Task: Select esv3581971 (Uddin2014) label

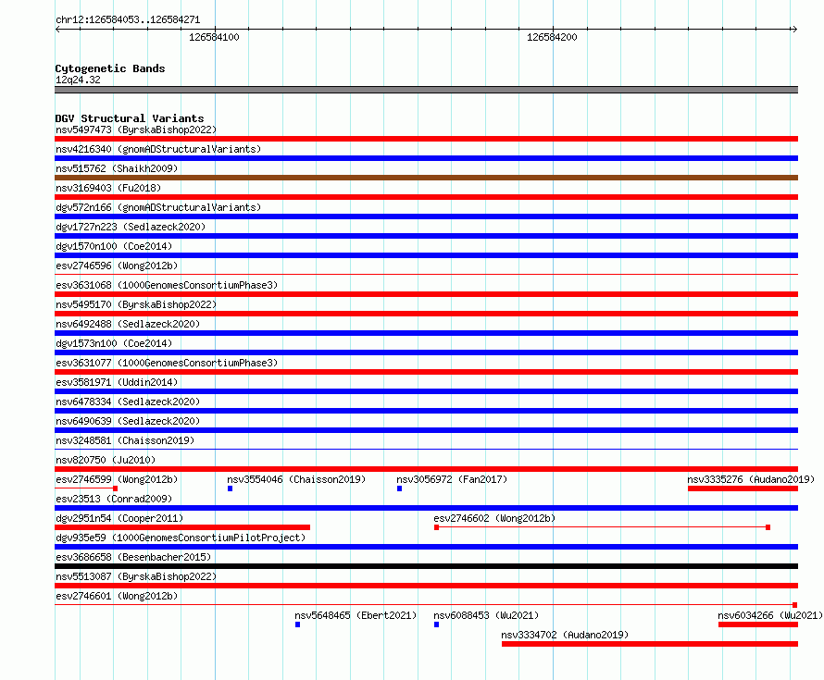Action: tap(117, 382)
